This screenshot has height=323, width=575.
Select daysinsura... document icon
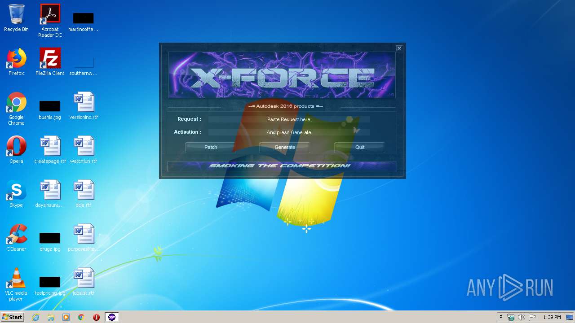[x=50, y=194]
